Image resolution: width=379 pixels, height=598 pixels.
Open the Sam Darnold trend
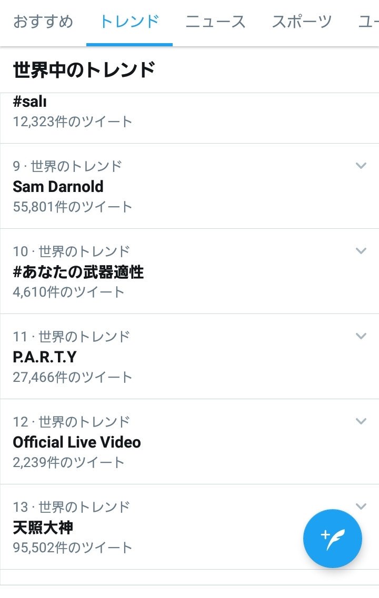tap(58, 187)
